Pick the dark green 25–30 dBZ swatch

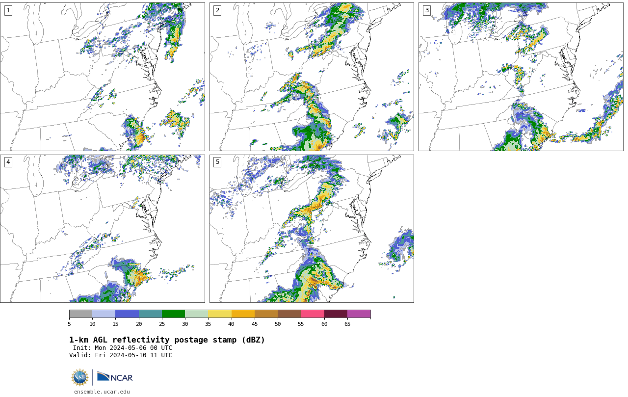coord(173,314)
